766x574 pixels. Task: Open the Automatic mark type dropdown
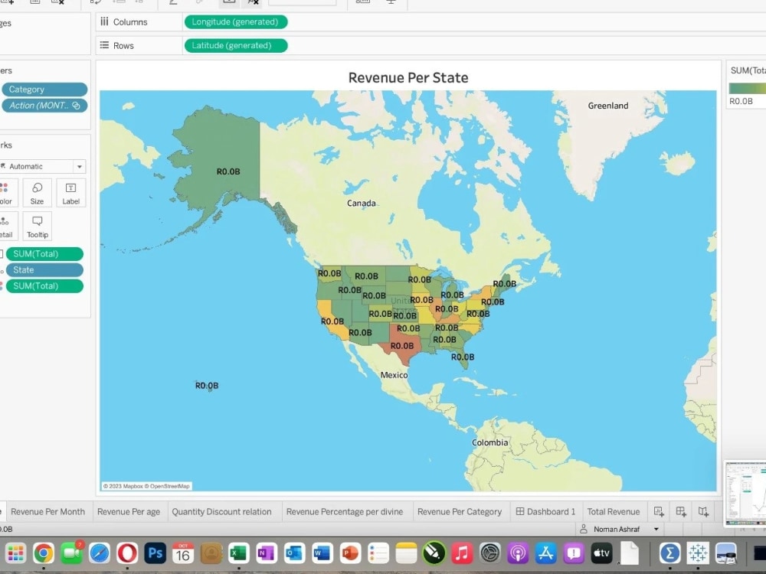[78, 166]
